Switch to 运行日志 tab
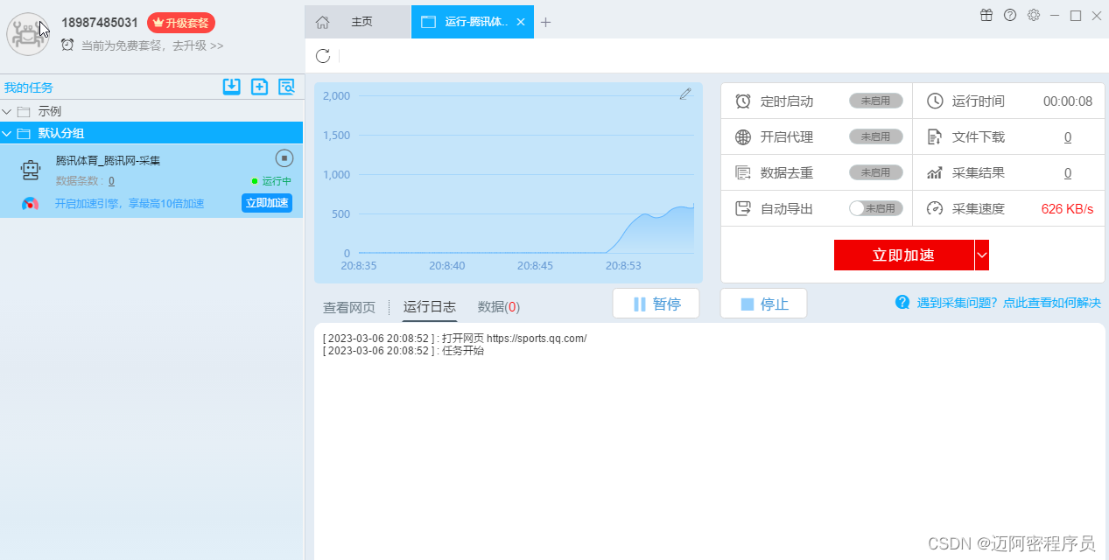The image size is (1109, 560). click(430, 307)
